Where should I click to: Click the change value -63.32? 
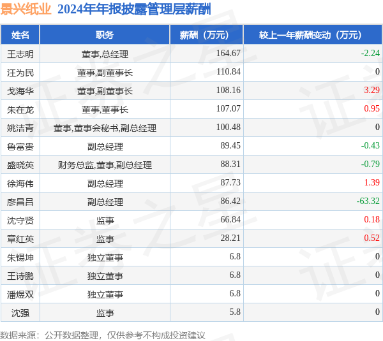[368, 201]
